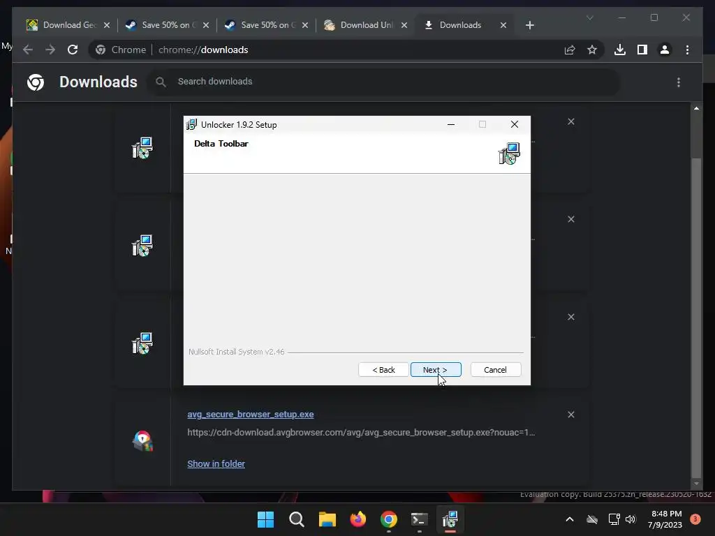Open File Explorer from taskbar
This screenshot has height=536, width=715.
(x=327, y=519)
